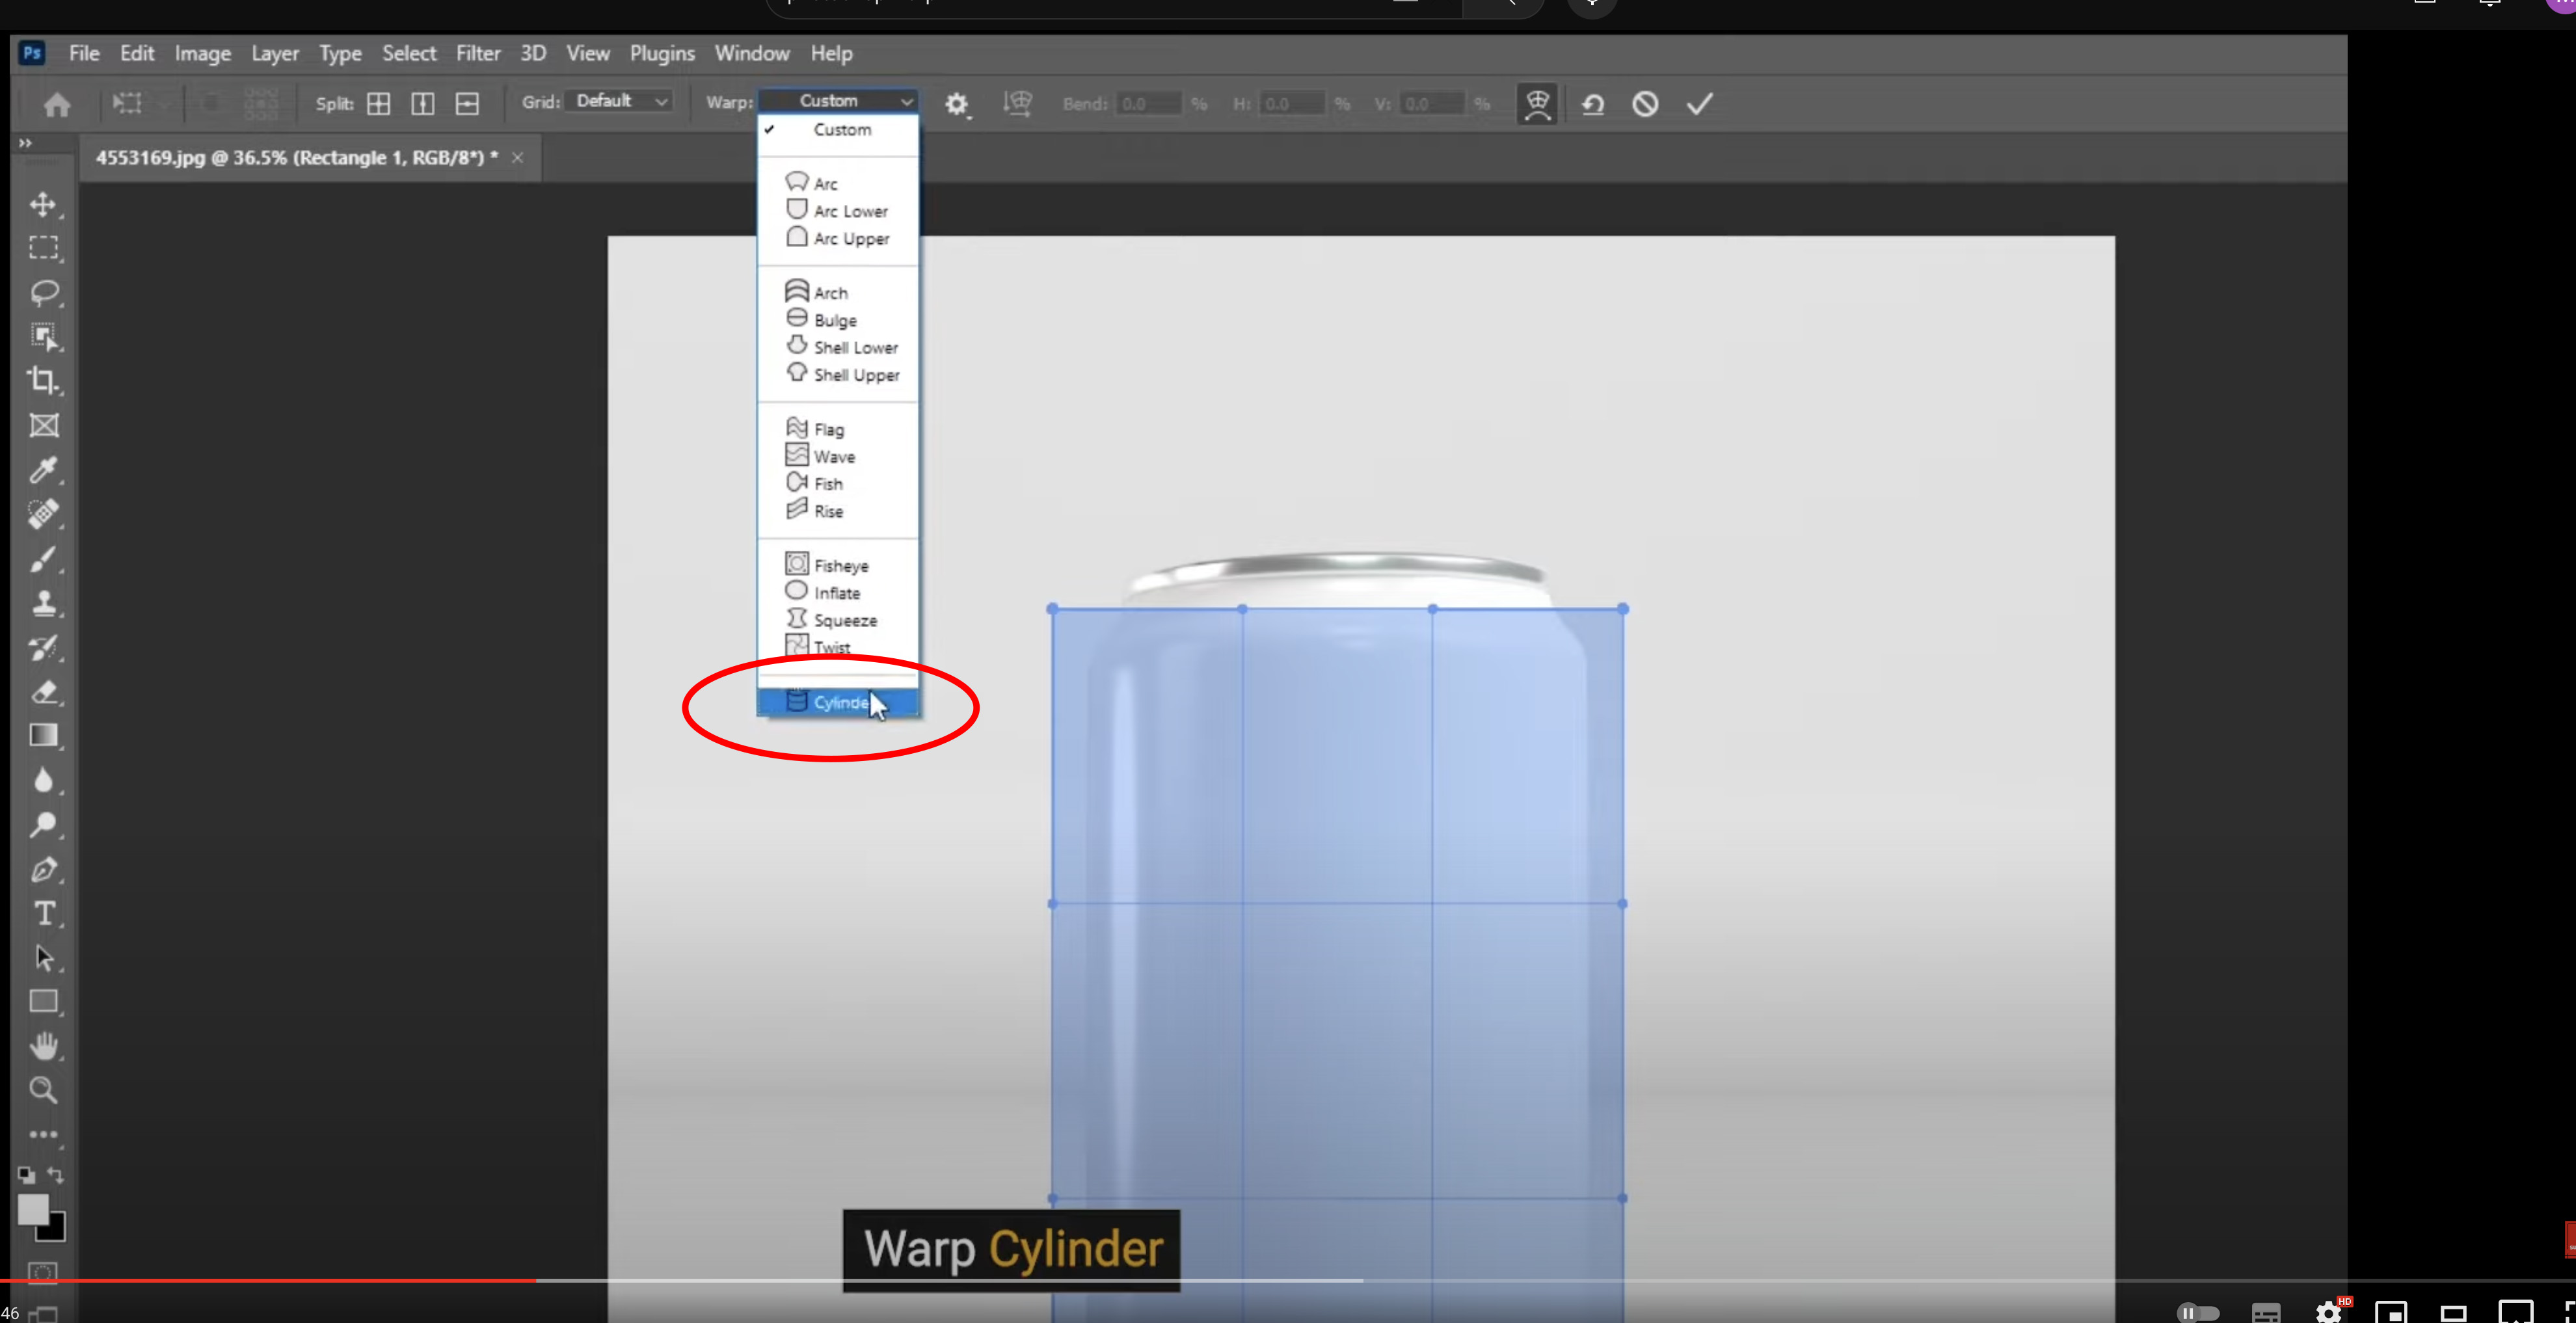Viewport: 2576px width, 1323px height.
Task: Select the Clone Stamp tool
Action: tap(44, 602)
